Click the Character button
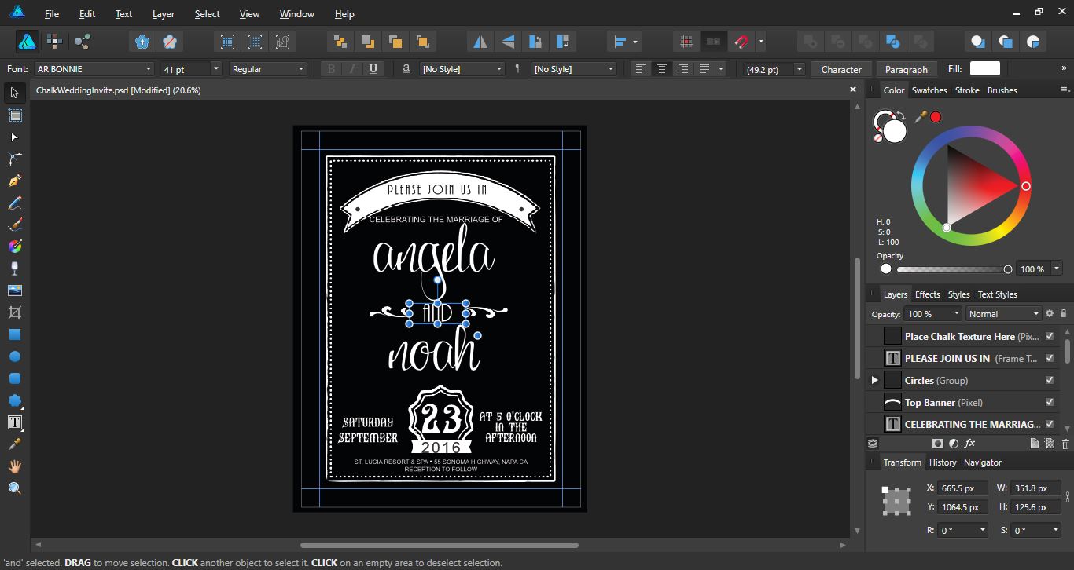 [840, 69]
